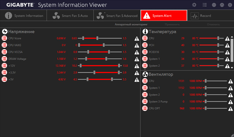234x137 pixels.
Task: Toggle the alert triangle for DRAM Voltage
Action: pyautogui.click(x=137, y=59)
